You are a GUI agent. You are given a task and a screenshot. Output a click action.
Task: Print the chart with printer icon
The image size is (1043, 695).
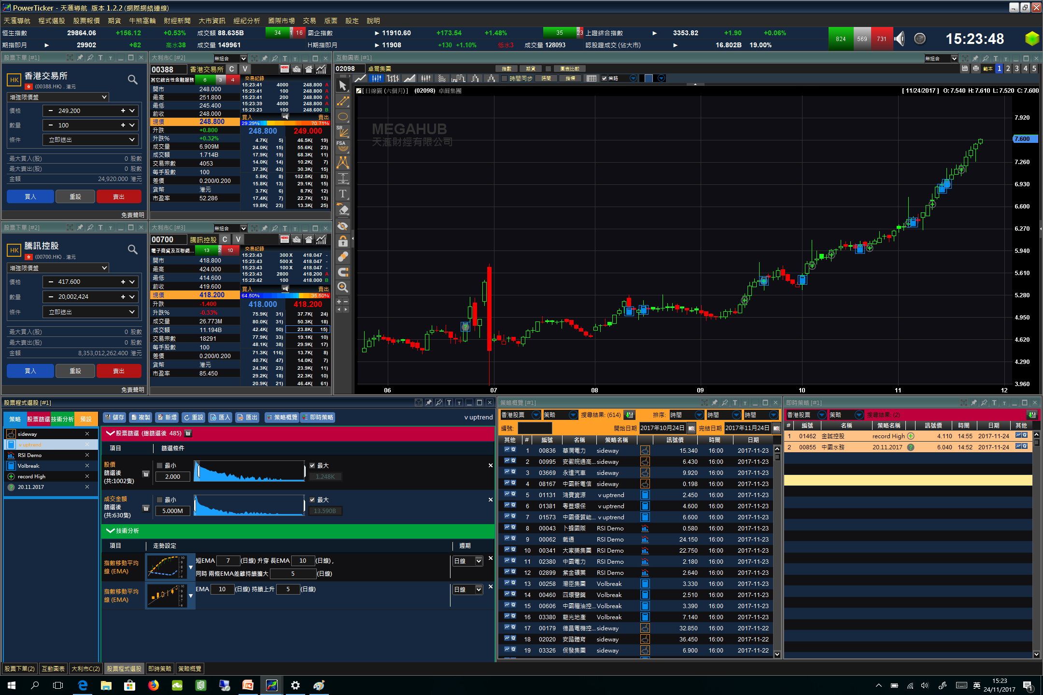tap(975, 69)
